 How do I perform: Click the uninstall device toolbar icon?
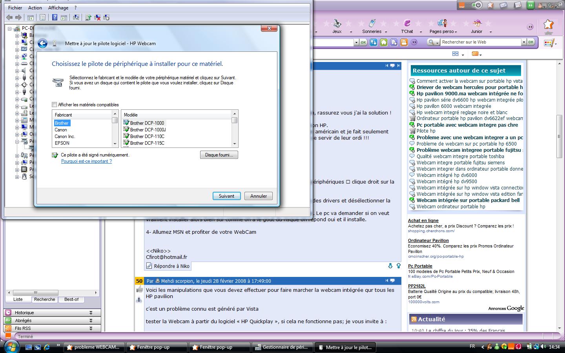(x=97, y=17)
